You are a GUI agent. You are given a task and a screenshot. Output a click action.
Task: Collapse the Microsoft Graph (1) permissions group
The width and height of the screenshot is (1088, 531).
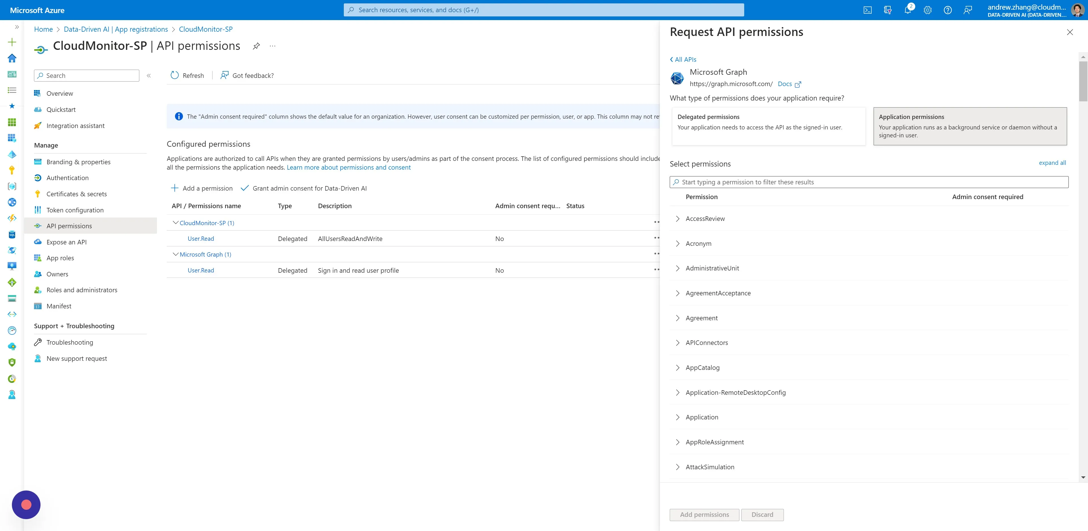point(176,254)
